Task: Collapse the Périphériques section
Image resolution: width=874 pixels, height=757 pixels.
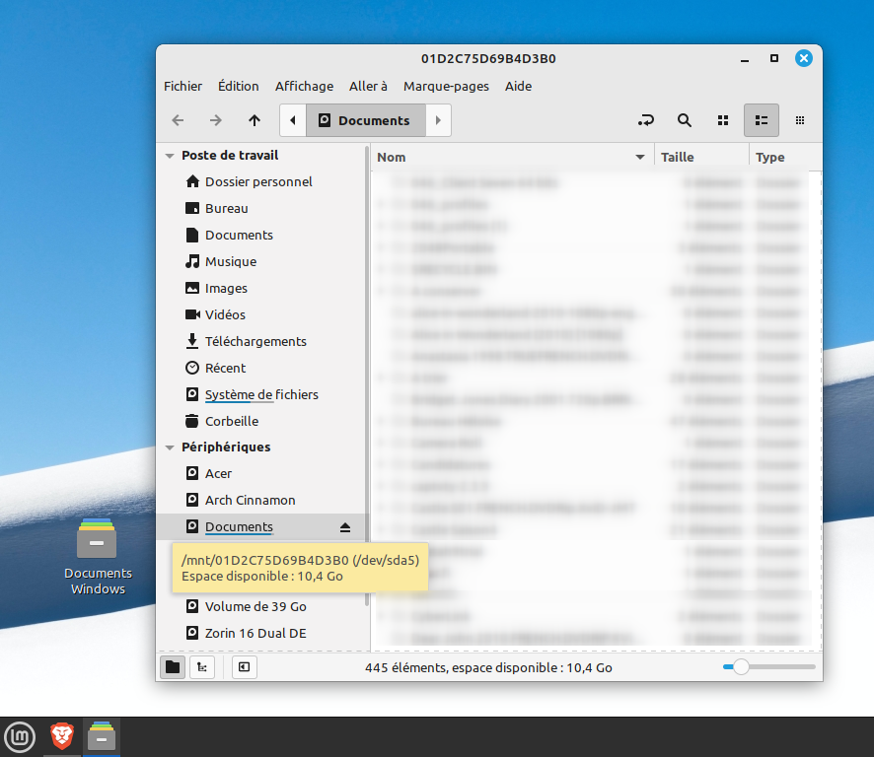Action: click(170, 447)
